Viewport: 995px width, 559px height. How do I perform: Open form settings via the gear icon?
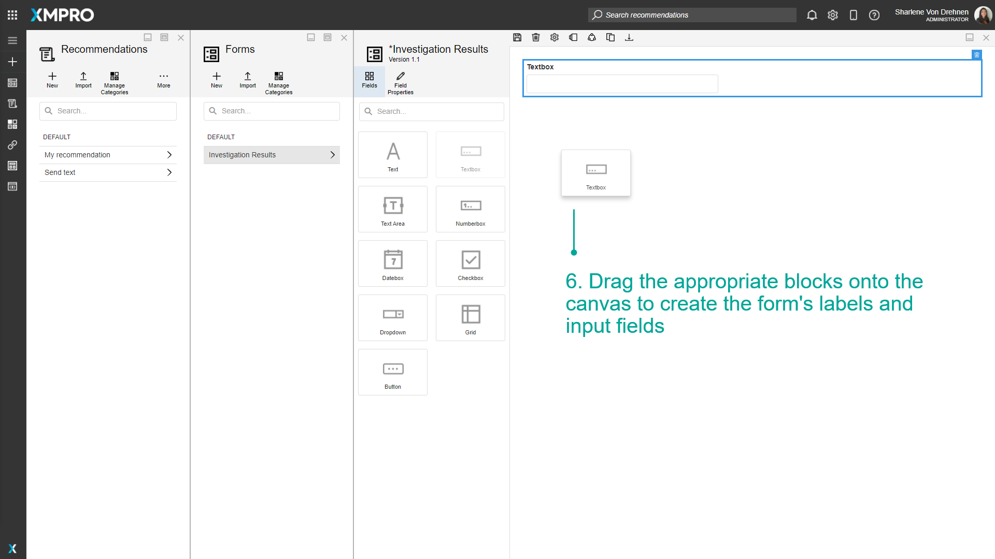click(x=555, y=37)
